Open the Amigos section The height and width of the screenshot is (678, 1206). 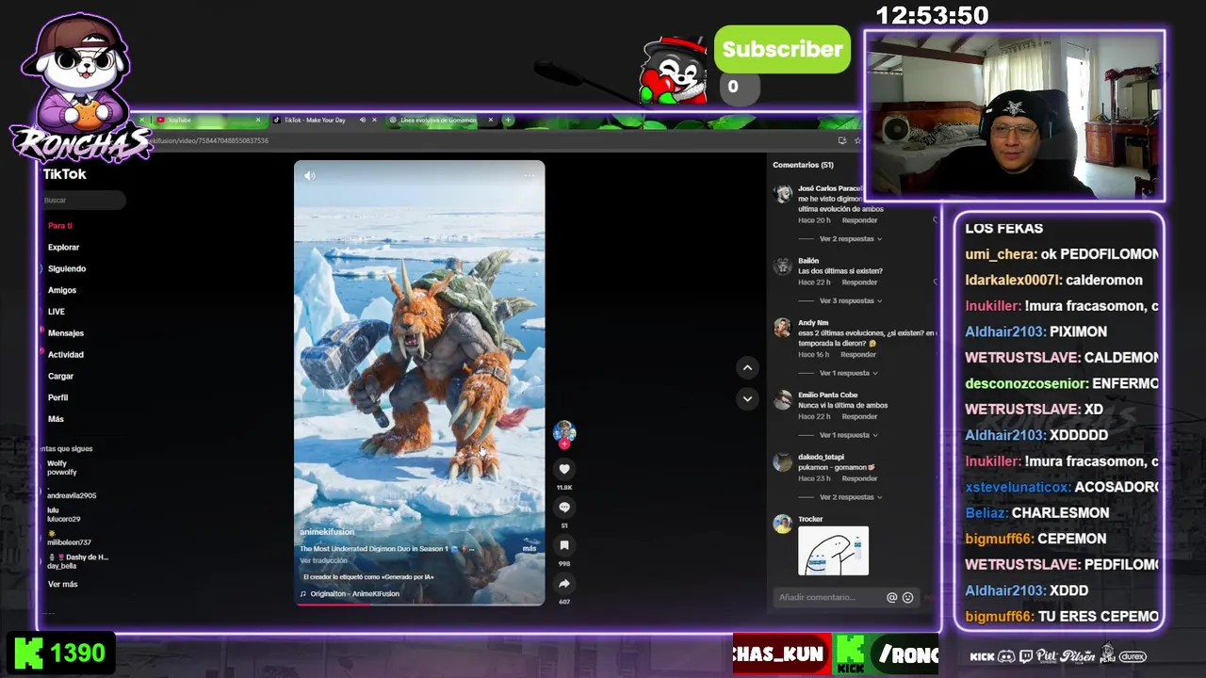click(62, 290)
